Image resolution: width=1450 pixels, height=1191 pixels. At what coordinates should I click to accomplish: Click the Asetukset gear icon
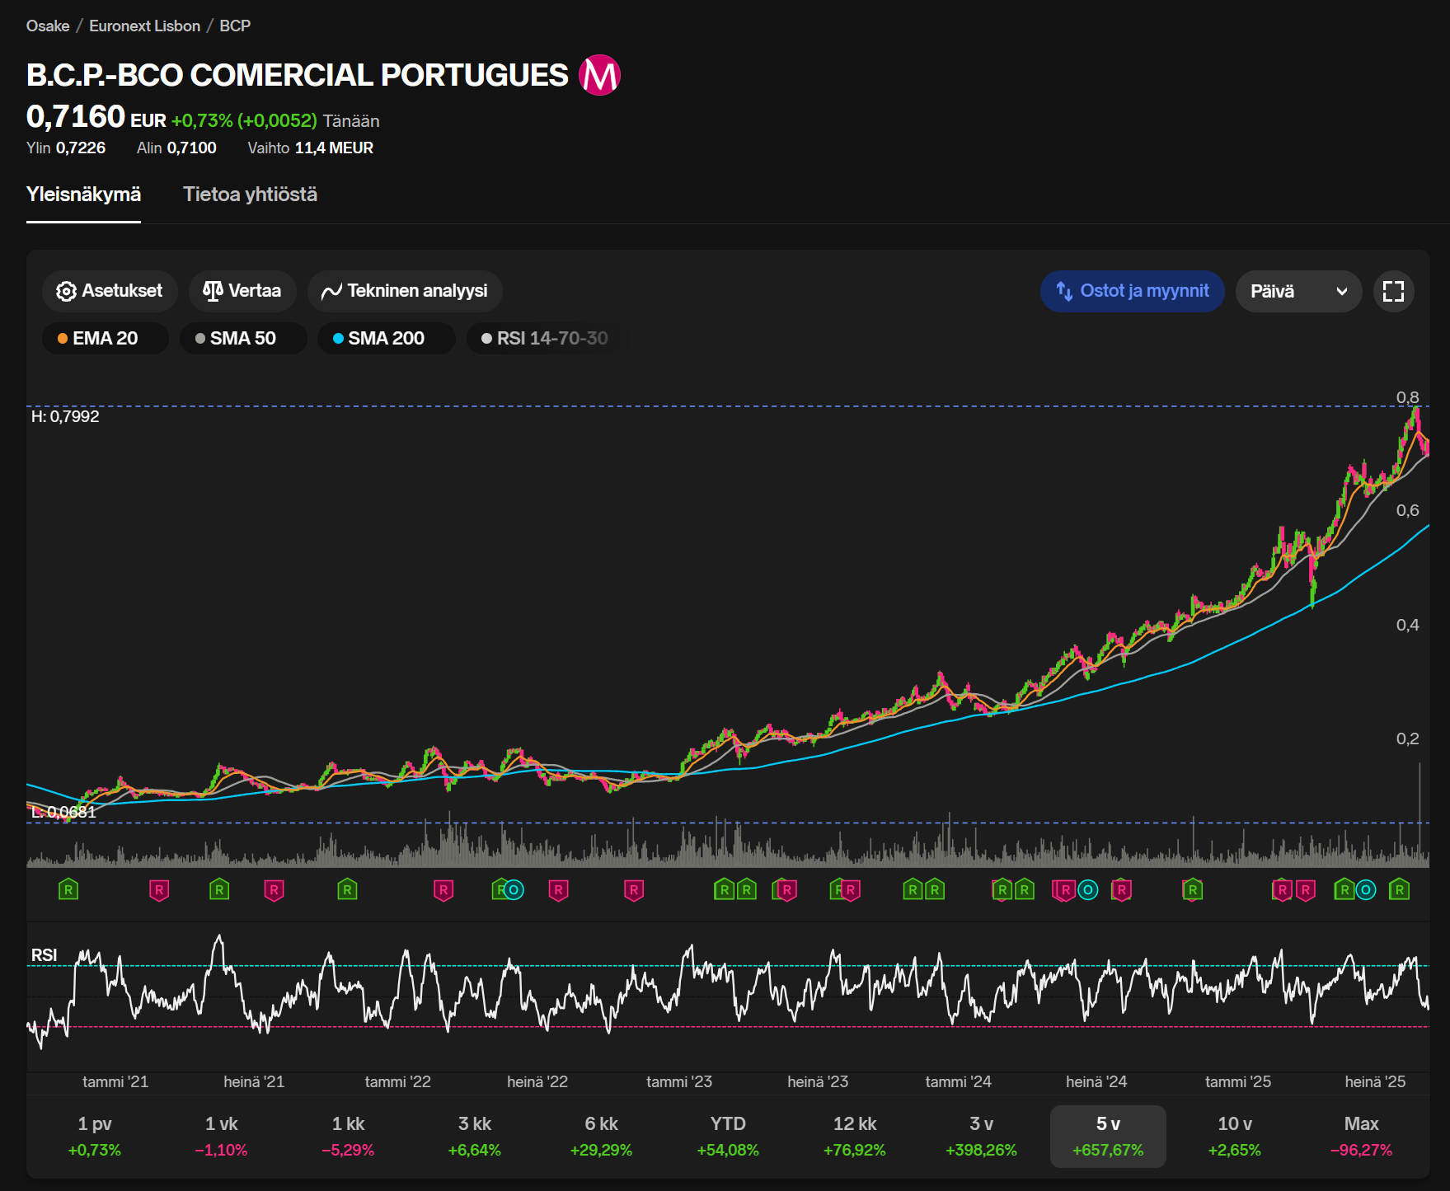(x=66, y=291)
